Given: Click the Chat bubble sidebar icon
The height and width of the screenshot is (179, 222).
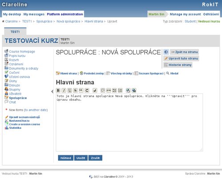Looking at the screenshot, I should 6,102.
